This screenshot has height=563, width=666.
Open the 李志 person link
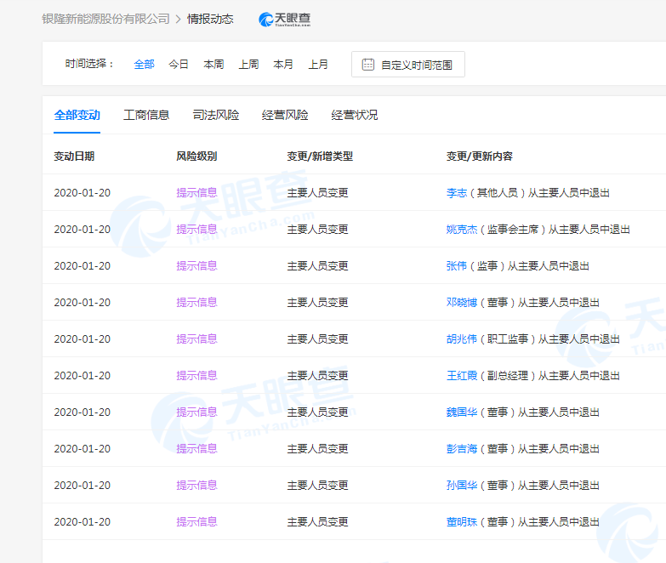point(457,193)
